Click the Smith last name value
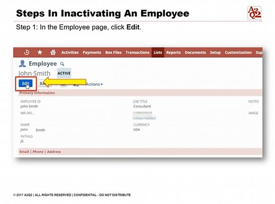 pyautogui.click(x=40, y=130)
